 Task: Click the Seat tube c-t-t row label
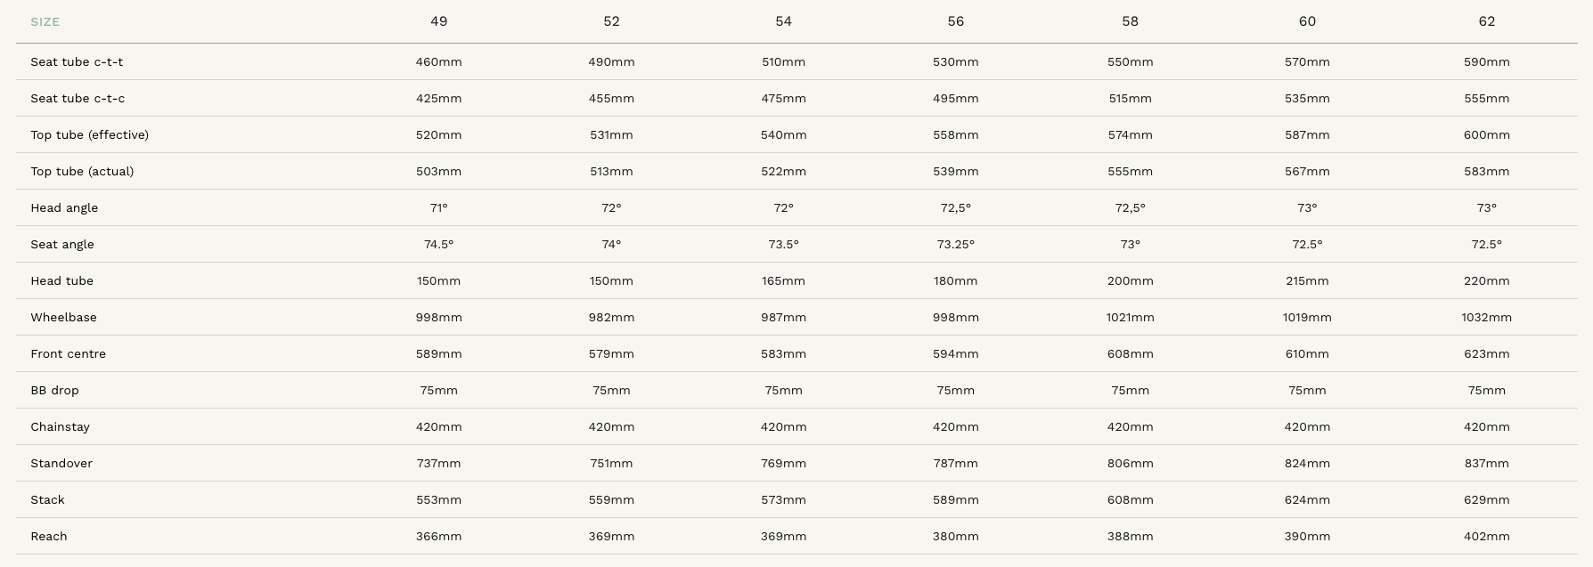tap(77, 61)
